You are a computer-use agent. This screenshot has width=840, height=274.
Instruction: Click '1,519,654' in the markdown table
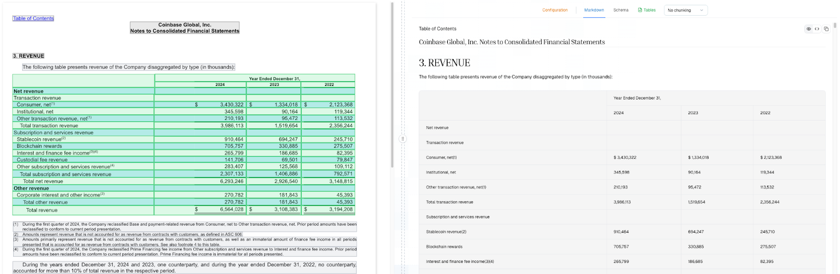click(696, 202)
